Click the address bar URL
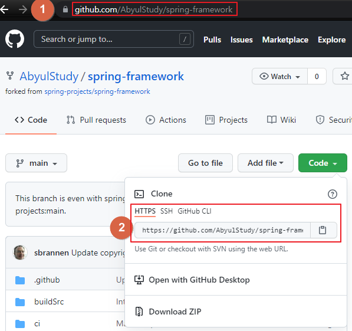Image resolution: width=352 pixels, height=331 pixels. pyautogui.click(x=153, y=9)
